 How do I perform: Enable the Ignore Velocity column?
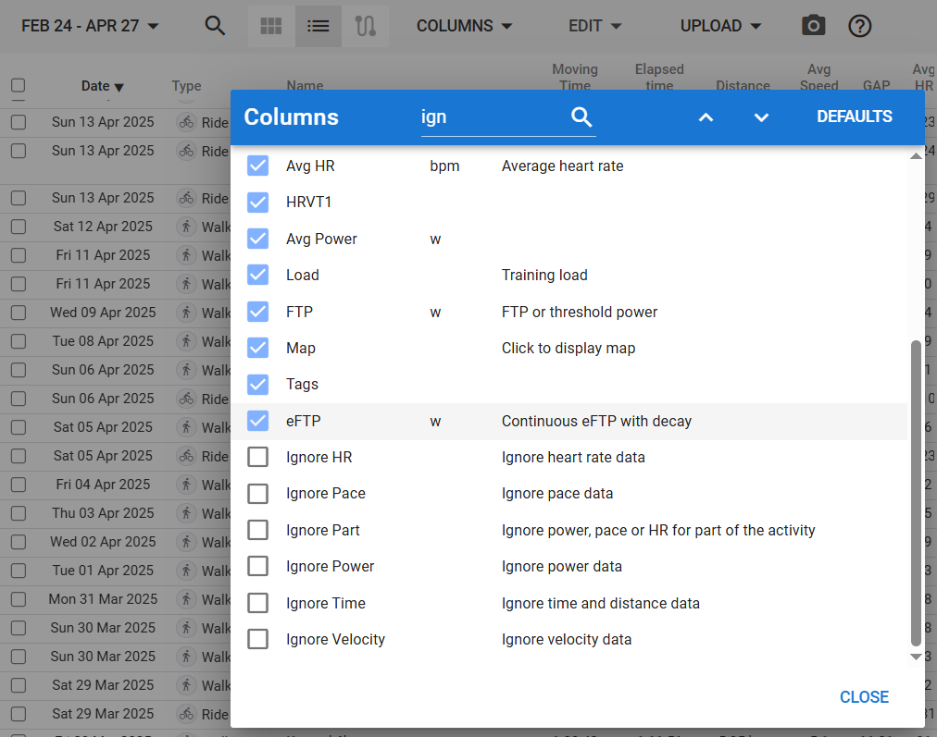click(257, 639)
